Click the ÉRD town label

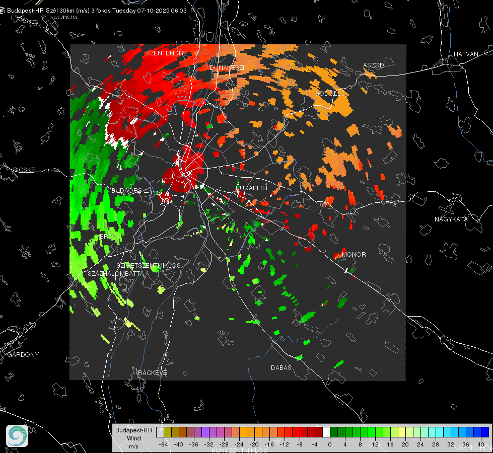106,236
